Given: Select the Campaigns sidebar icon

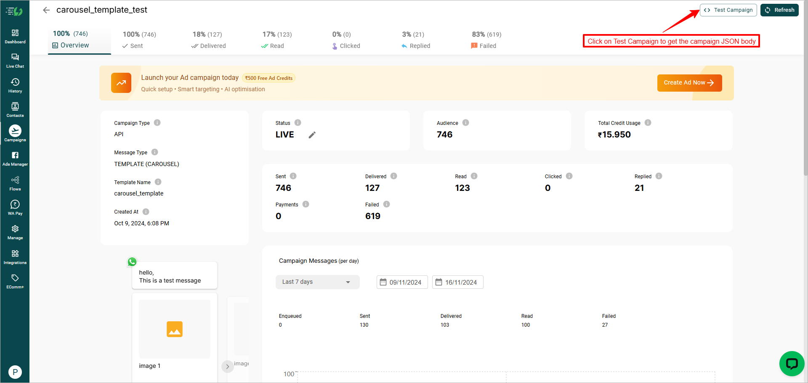Looking at the screenshot, I should (15, 133).
